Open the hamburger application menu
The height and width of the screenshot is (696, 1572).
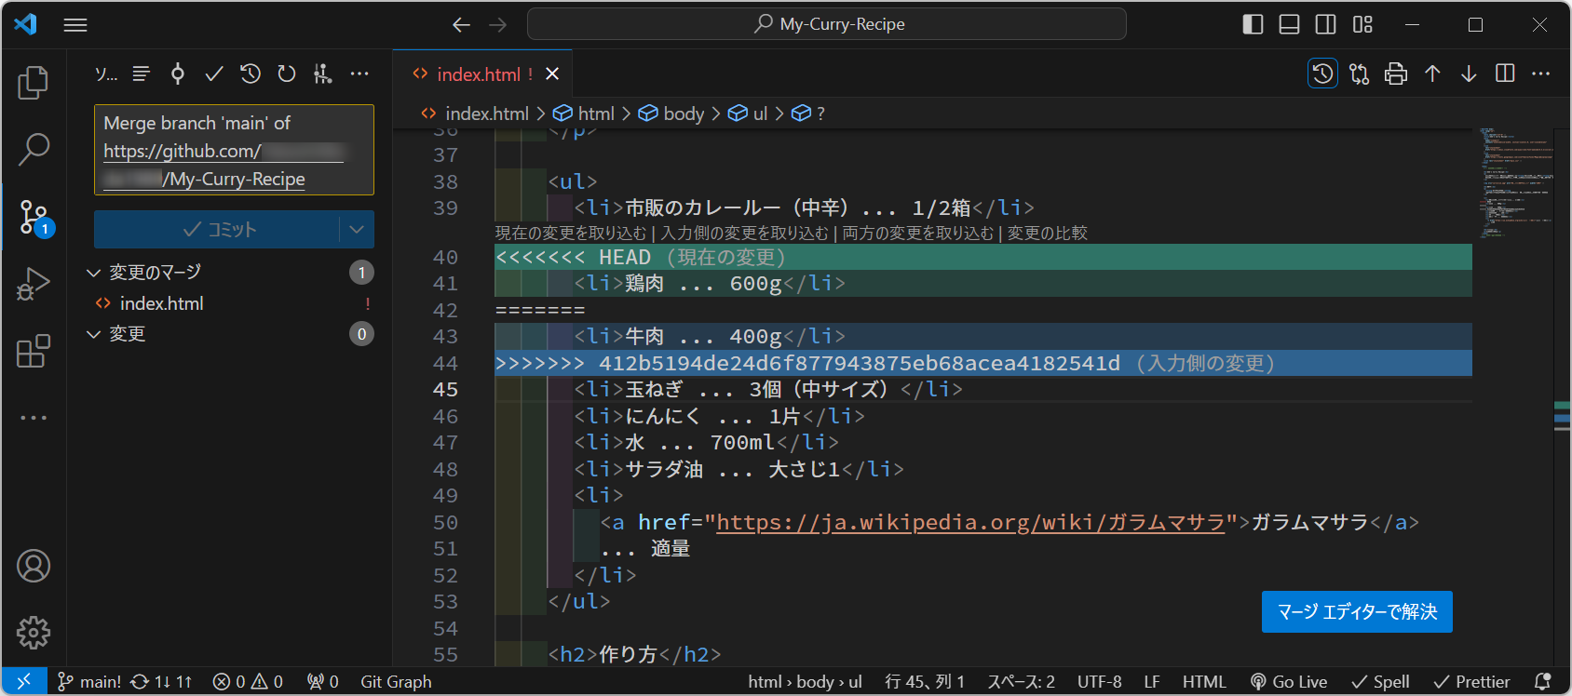(x=75, y=25)
